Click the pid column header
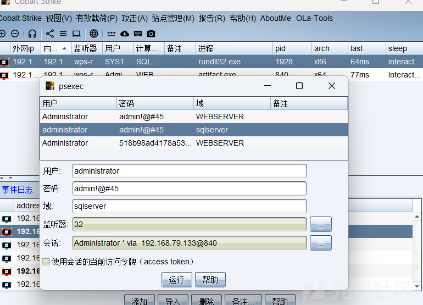This screenshot has width=423, height=305. pos(292,48)
